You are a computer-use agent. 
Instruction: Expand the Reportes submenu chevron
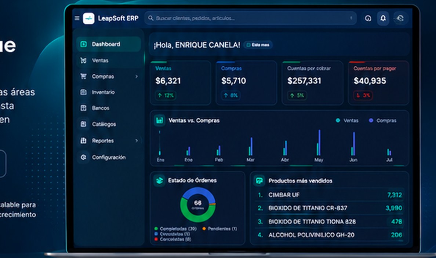tap(137, 140)
